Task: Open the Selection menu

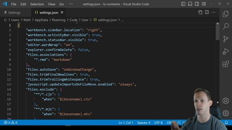Action: click(x=37, y=4)
